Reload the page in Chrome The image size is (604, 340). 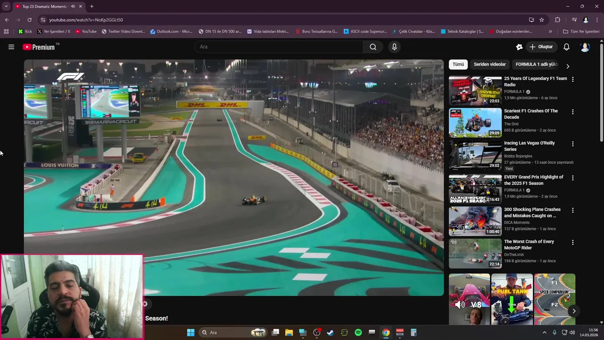pos(29,20)
